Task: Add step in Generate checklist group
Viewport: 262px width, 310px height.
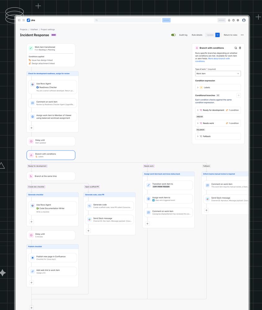Action: click(31, 222)
